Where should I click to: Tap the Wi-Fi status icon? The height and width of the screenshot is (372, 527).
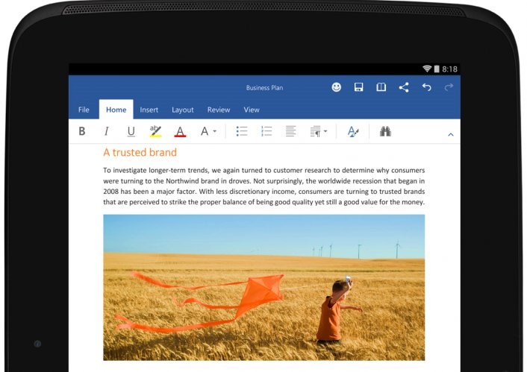pos(427,69)
